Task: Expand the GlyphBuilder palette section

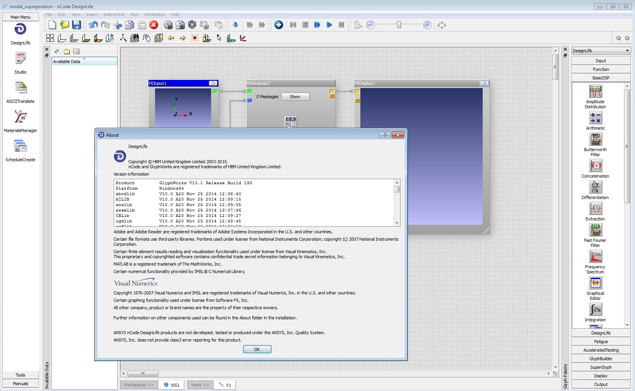Action: click(601, 359)
